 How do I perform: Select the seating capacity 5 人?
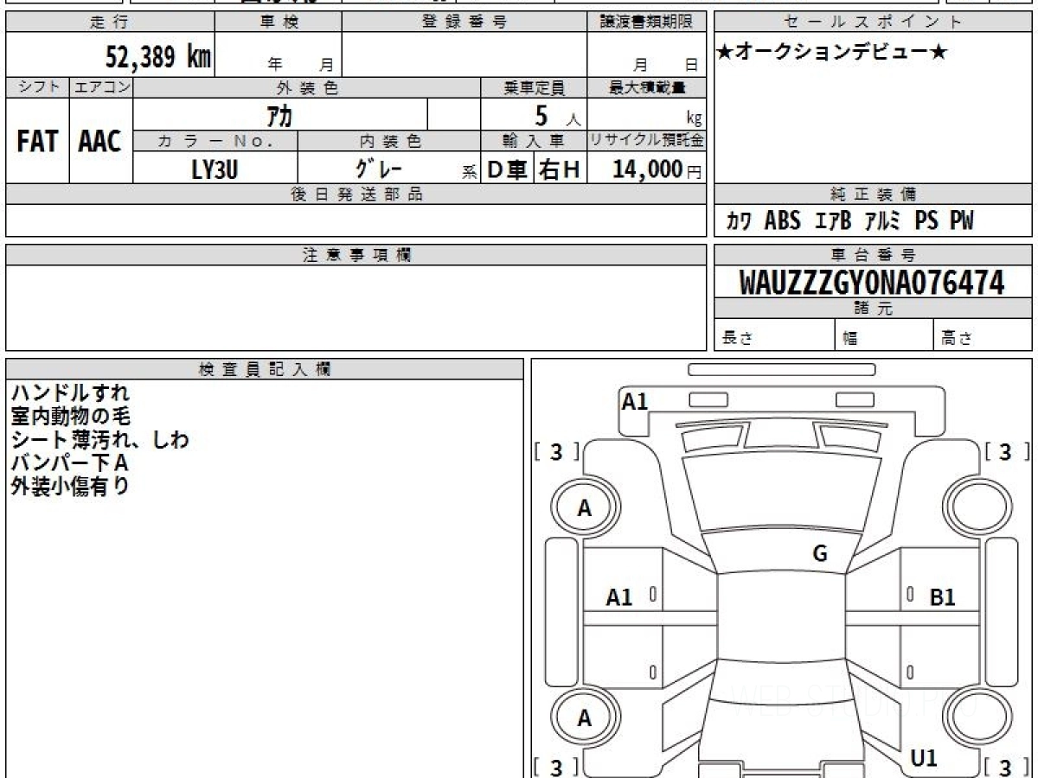point(557,116)
